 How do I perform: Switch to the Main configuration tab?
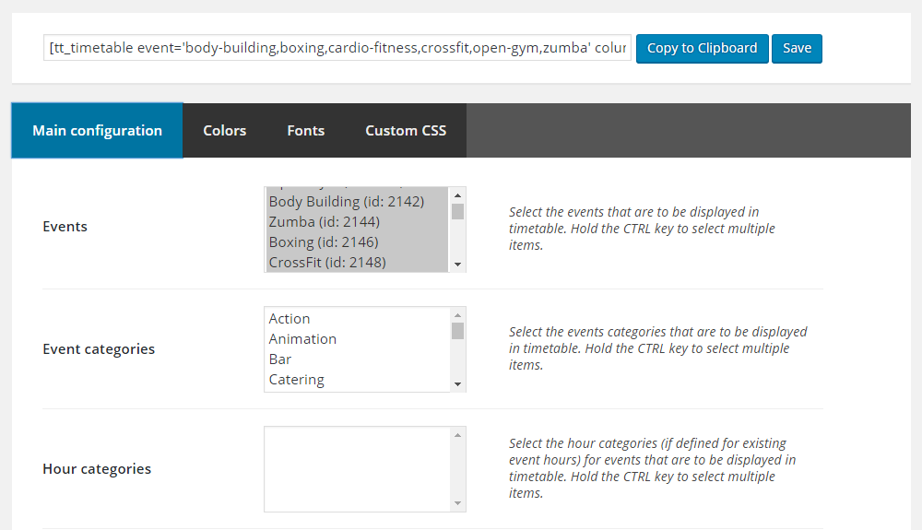(97, 131)
